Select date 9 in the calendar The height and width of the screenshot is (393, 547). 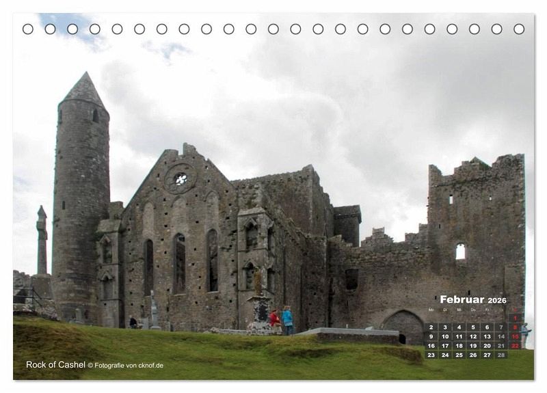431,336
